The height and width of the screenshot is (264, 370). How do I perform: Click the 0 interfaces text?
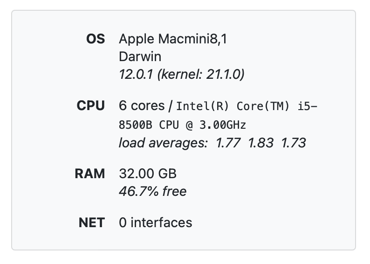point(155,222)
